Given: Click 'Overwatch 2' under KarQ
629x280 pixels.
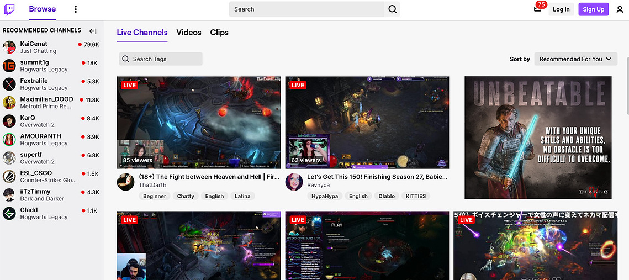Looking at the screenshot, I should tap(38, 125).
